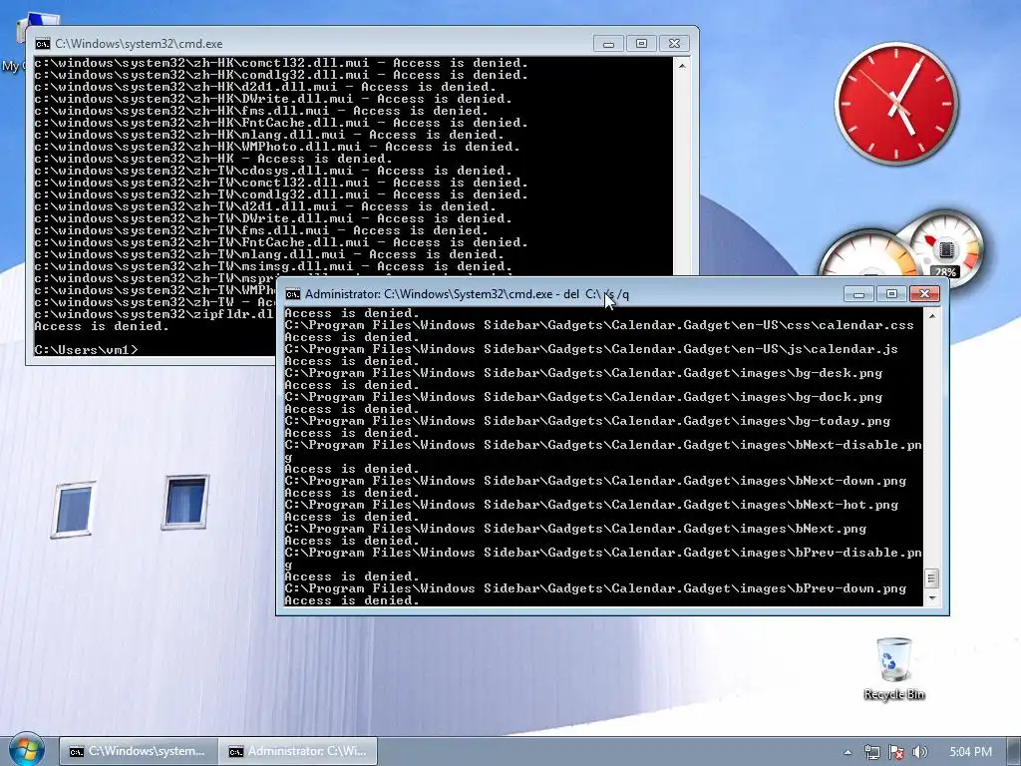1021x766 pixels.
Task: Click the 'zh-HK\WMPhoto.dll.mui' line
Action: click(277, 147)
